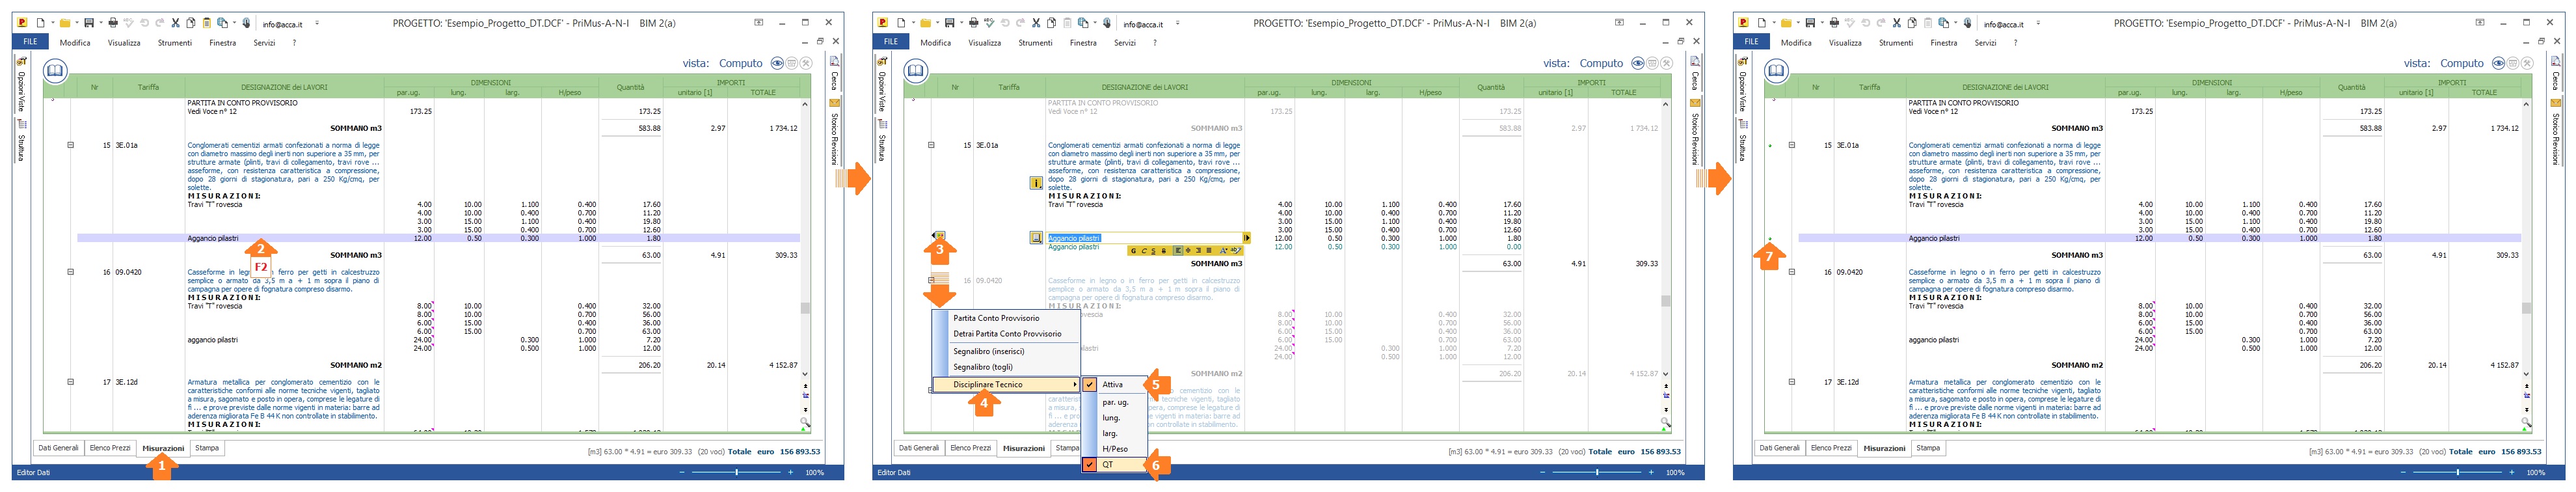Click the underline S icon in the text formatting toolbar
2576x492 pixels.
[x=1154, y=251]
